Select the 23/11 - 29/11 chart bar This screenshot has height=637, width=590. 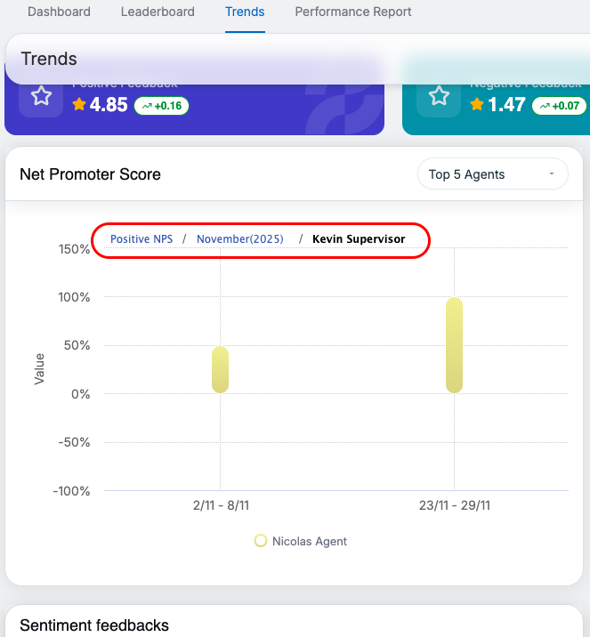click(454, 345)
